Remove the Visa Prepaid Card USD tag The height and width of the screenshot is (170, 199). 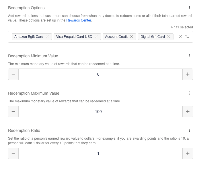(96, 37)
